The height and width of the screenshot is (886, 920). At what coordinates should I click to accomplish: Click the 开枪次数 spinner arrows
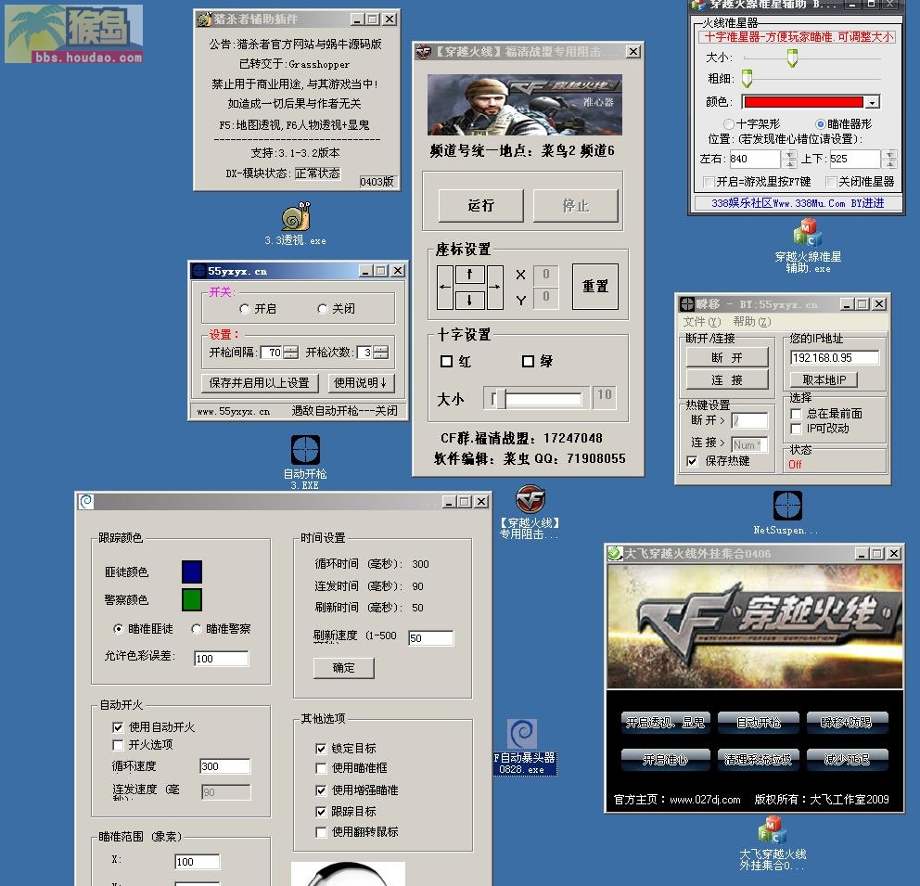pyautogui.click(x=380, y=352)
